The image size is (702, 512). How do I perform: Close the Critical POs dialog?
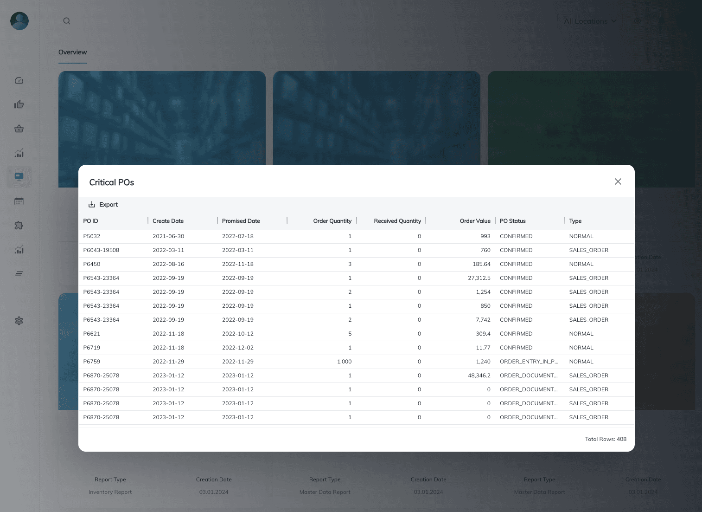tap(618, 181)
